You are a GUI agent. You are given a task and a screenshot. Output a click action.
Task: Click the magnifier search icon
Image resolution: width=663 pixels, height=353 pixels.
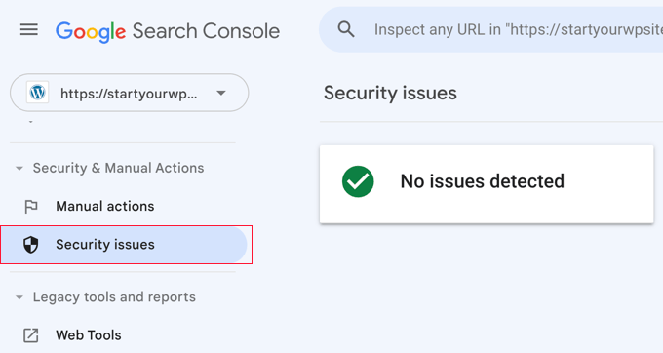tap(346, 29)
